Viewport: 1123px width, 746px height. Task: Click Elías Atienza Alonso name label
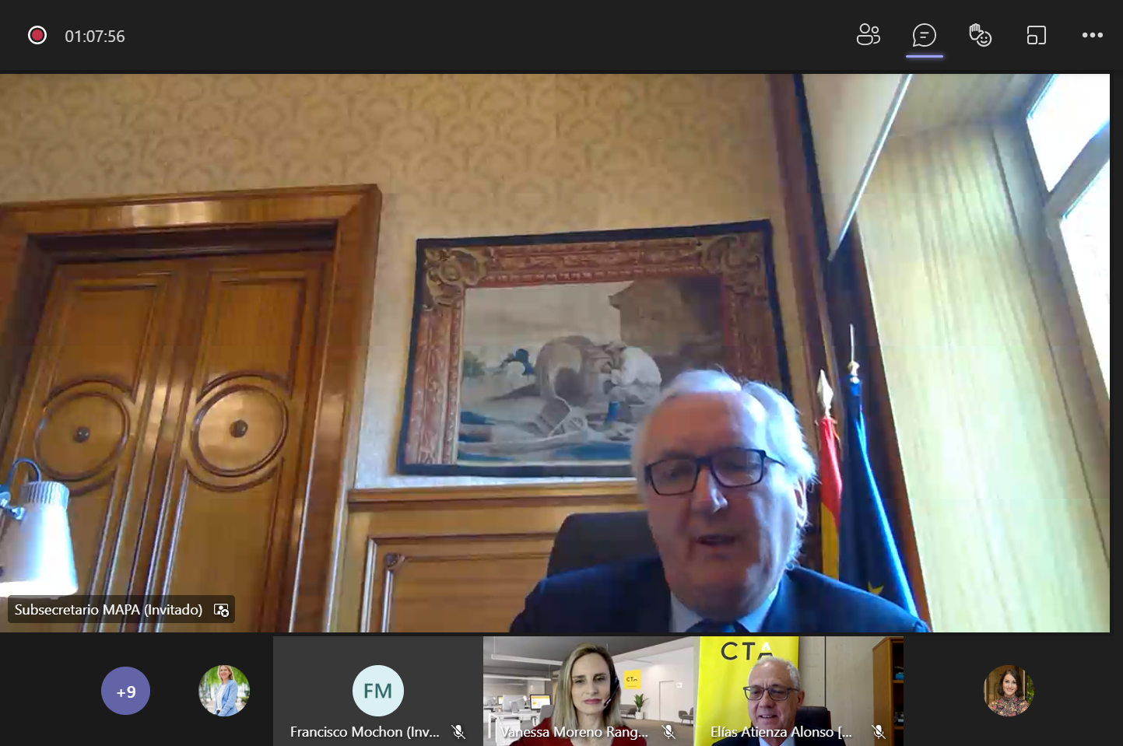coord(781,732)
